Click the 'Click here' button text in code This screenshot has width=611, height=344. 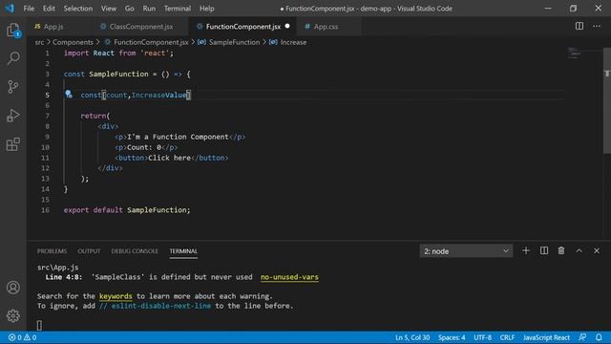[x=169, y=158]
